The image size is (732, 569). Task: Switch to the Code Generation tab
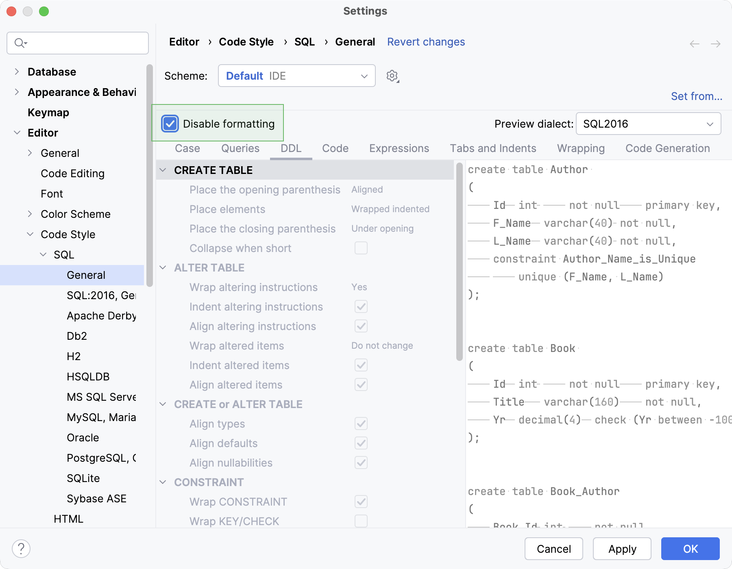click(x=667, y=148)
